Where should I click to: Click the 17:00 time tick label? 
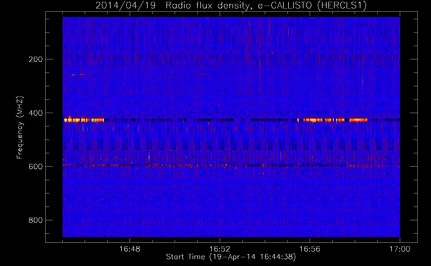(400, 249)
